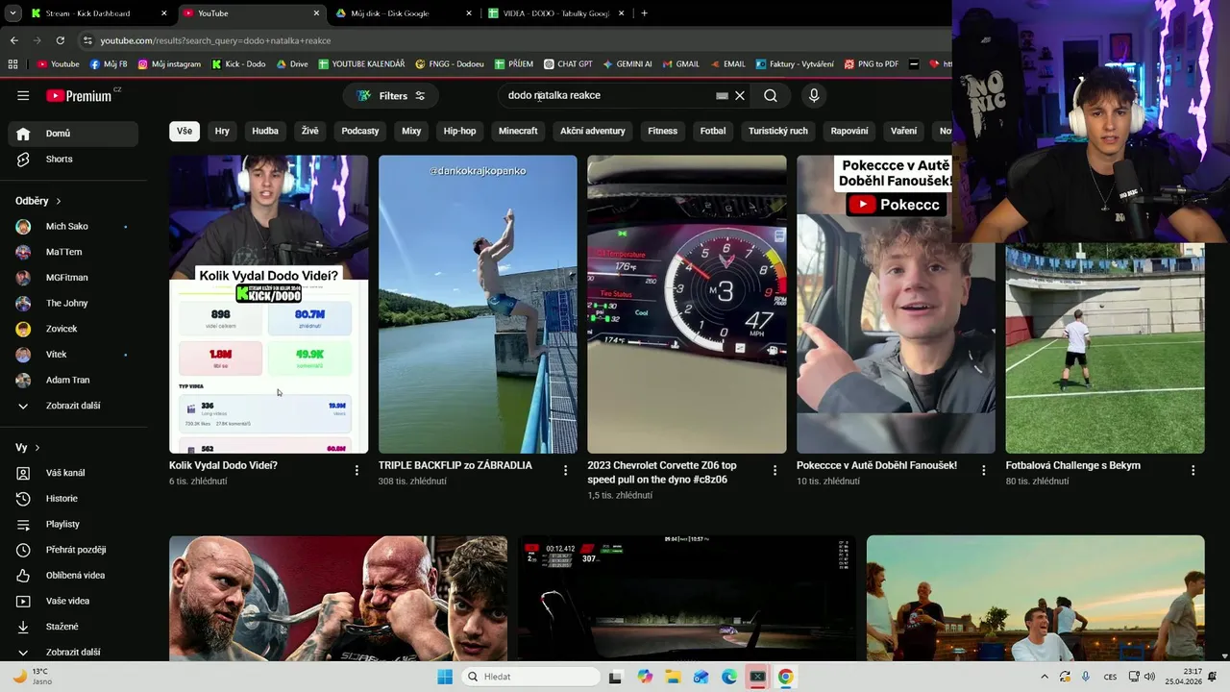The width and height of the screenshot is (1230, 692).
Task: Open the 'CHAT GPT' bookmark
Action: (x=568, y=64)
